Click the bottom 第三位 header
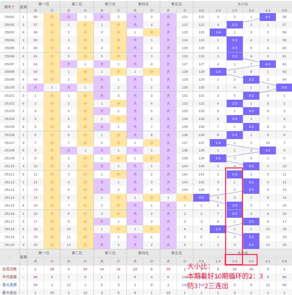The width and height of the screenshot is (292, 295). click(x=110, y=253)
